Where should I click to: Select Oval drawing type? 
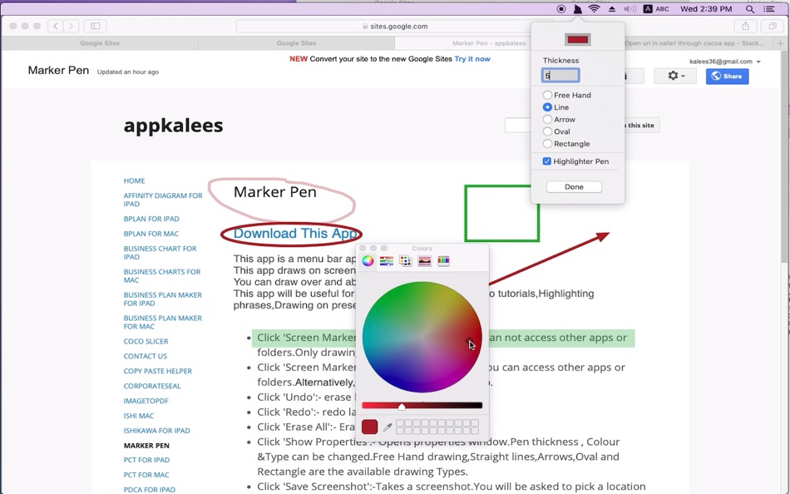[556, 131]
